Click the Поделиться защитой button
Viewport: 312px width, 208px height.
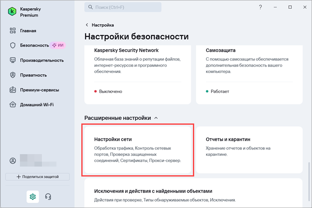(x=37, y=177)
